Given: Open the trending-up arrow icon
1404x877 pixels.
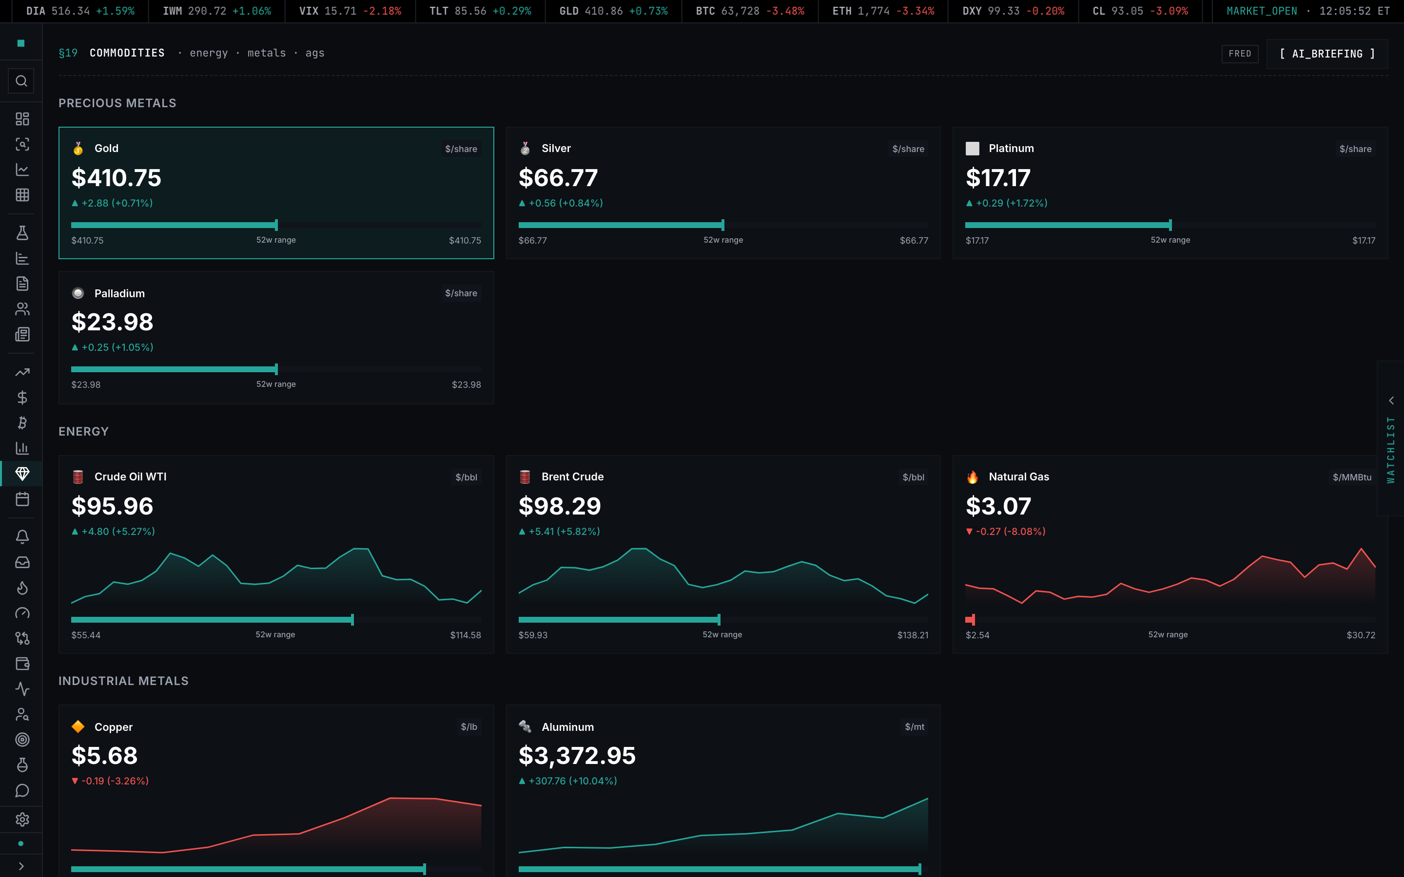Looking at the screenshot, I should (22, 372).
